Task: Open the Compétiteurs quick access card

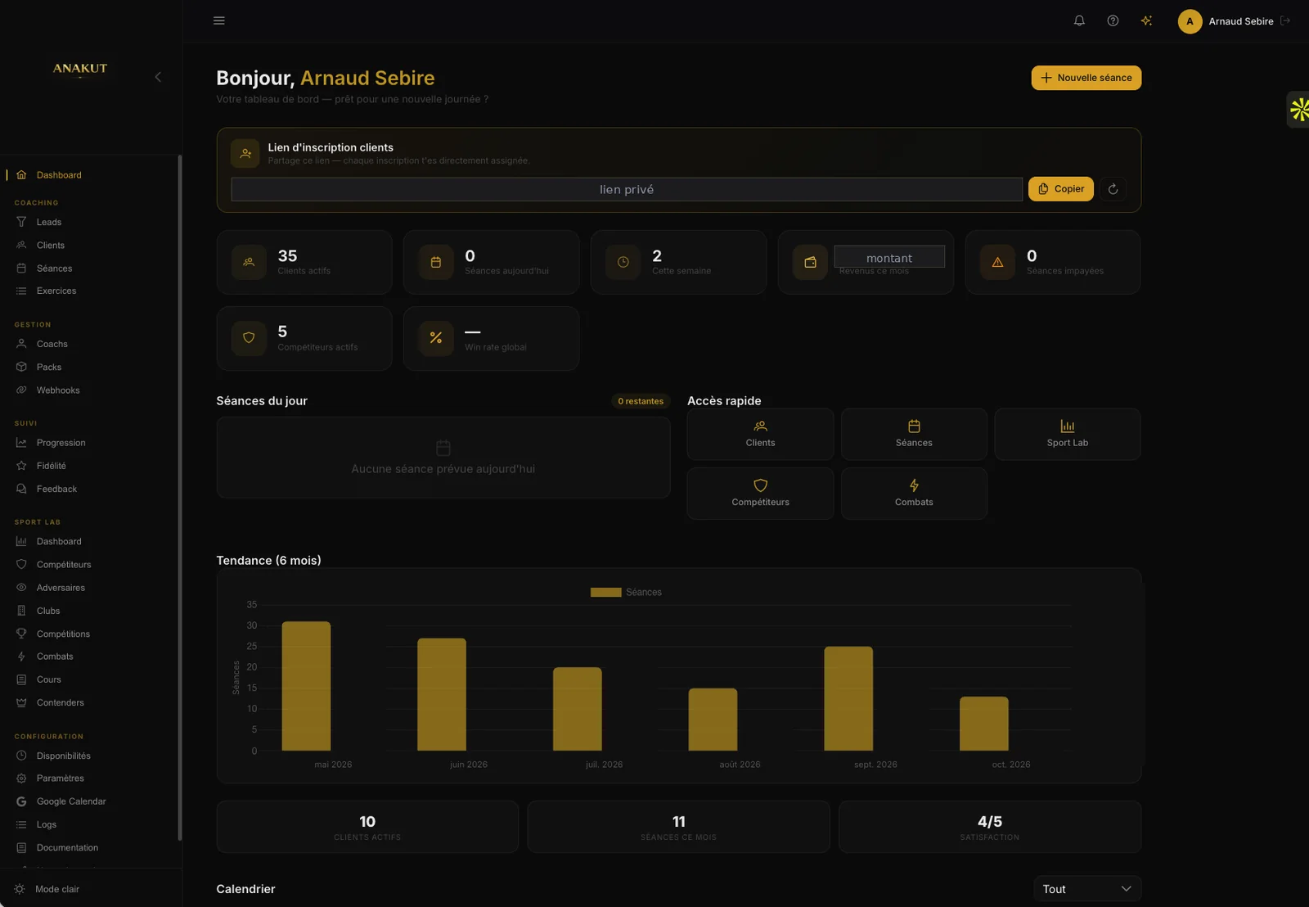Action: [x=760, y=494]
